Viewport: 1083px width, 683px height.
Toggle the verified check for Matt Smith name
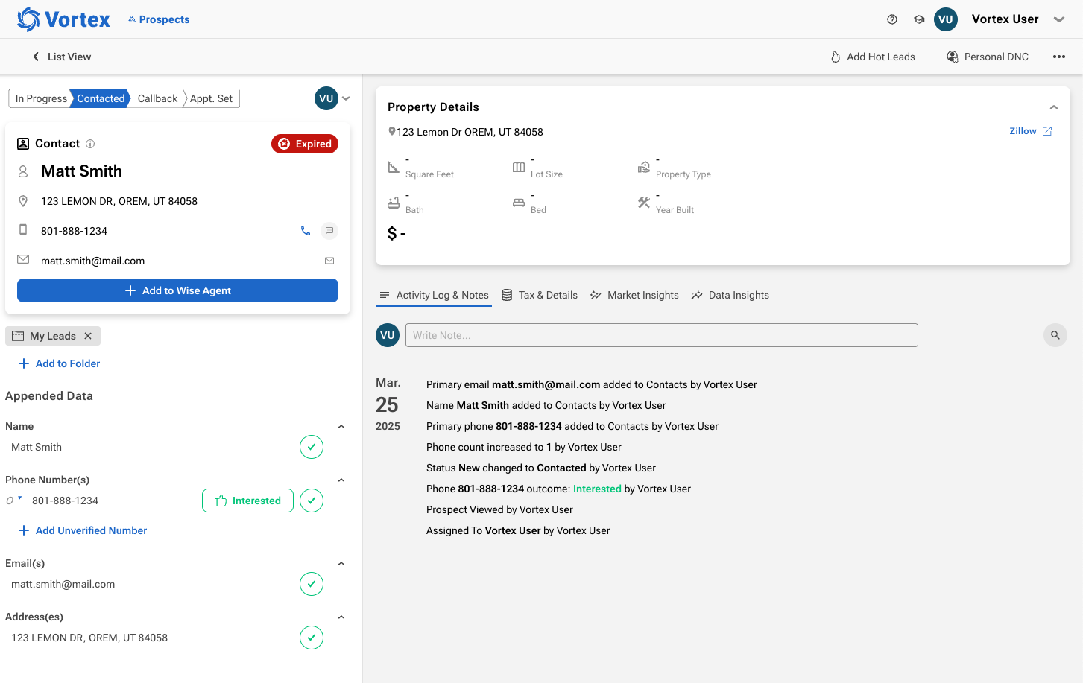coord(312,447)
